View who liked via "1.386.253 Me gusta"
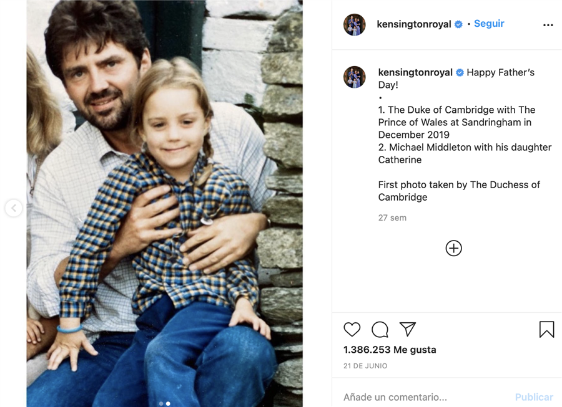The width and height of the screenshot is (562, 407). coord(390,350)
